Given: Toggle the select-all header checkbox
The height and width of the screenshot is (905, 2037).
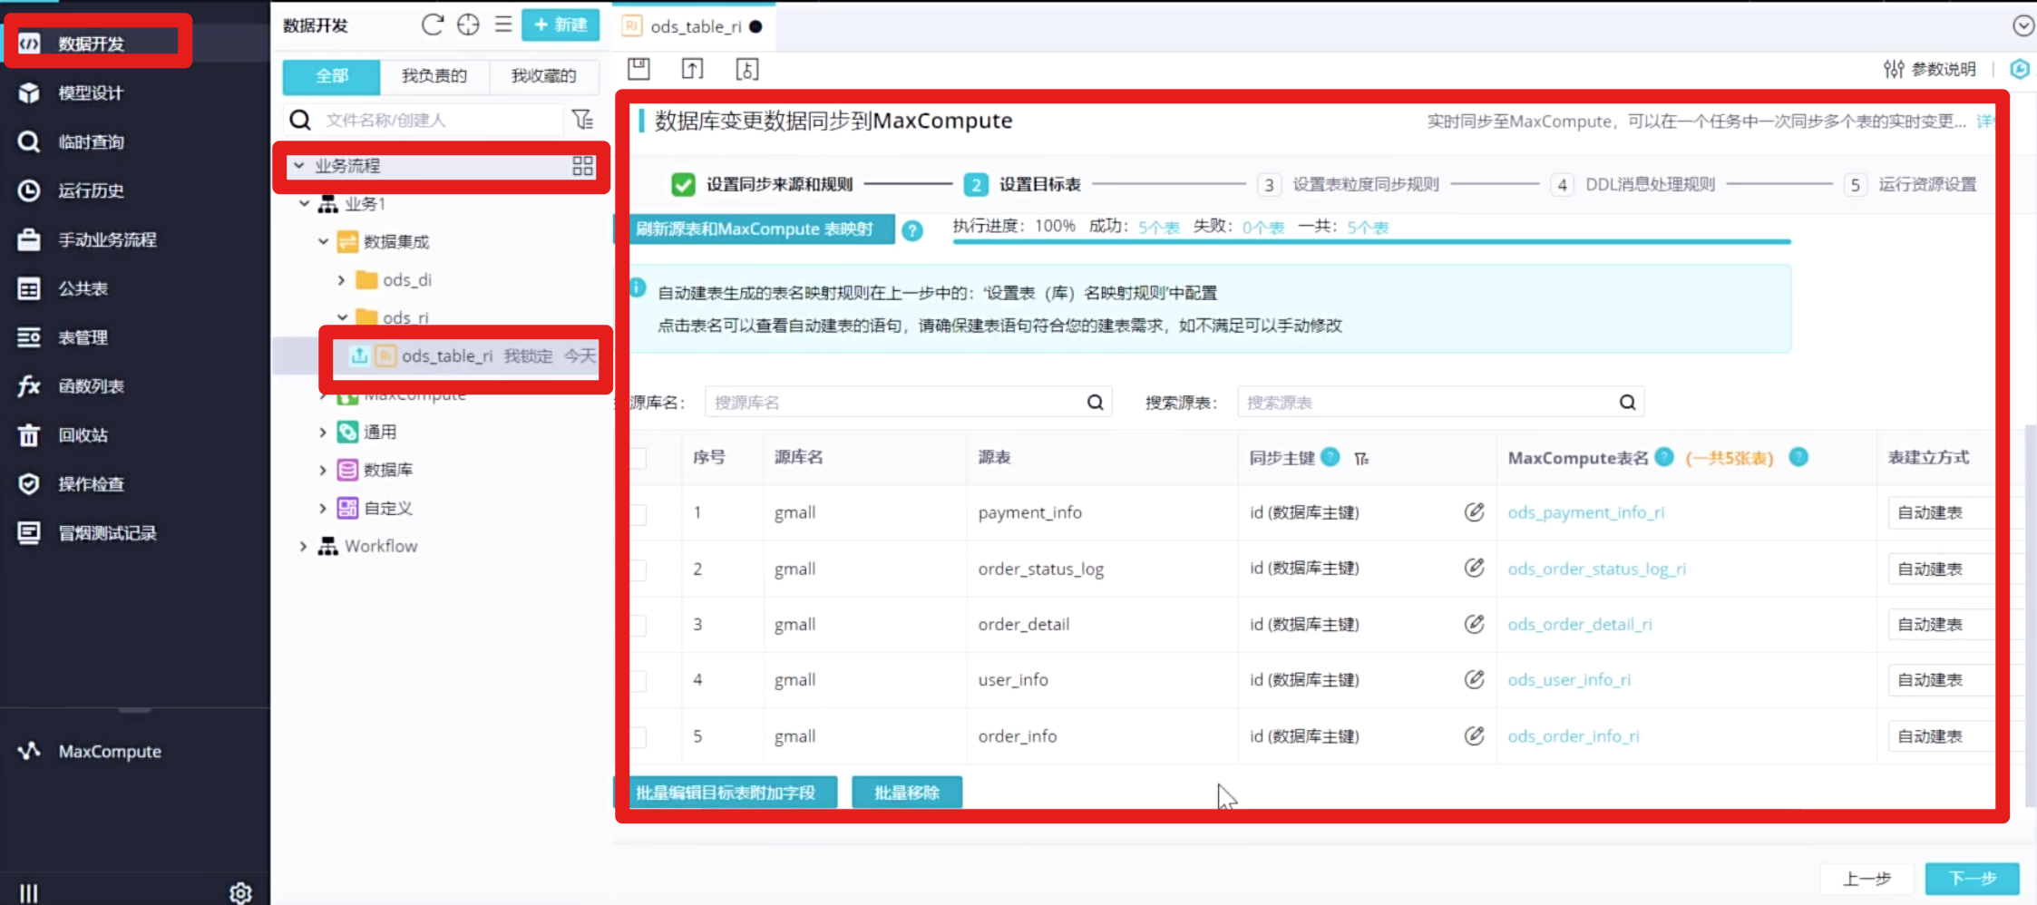Looking at the screenshot, I should [x=638, y=458].
